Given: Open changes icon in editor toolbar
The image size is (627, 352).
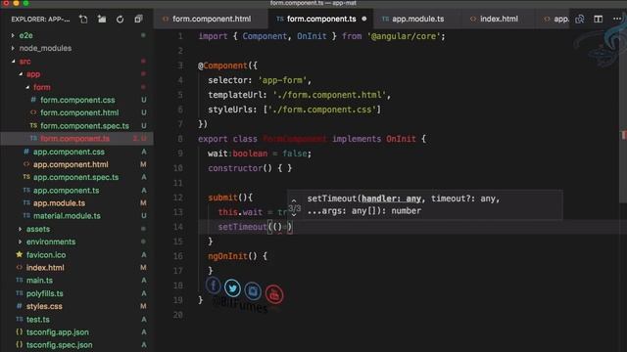Looking at the screenshot, I should click(x=579, y=19).
